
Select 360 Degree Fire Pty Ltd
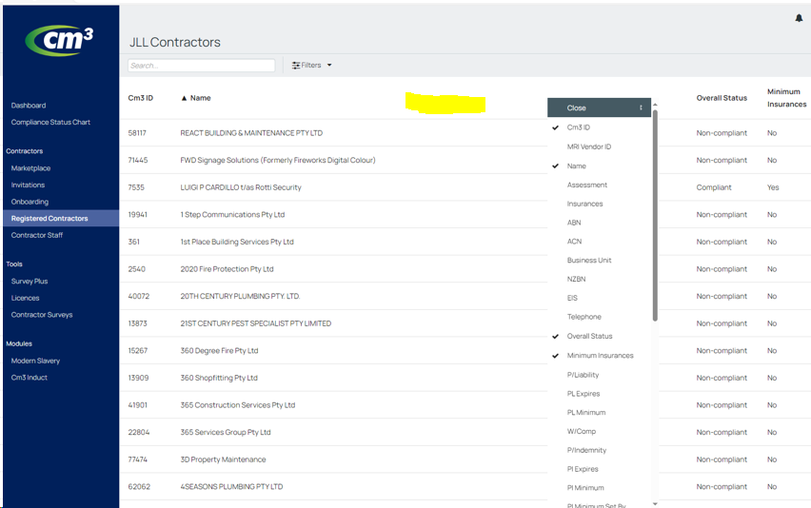(x=219, y=351)
